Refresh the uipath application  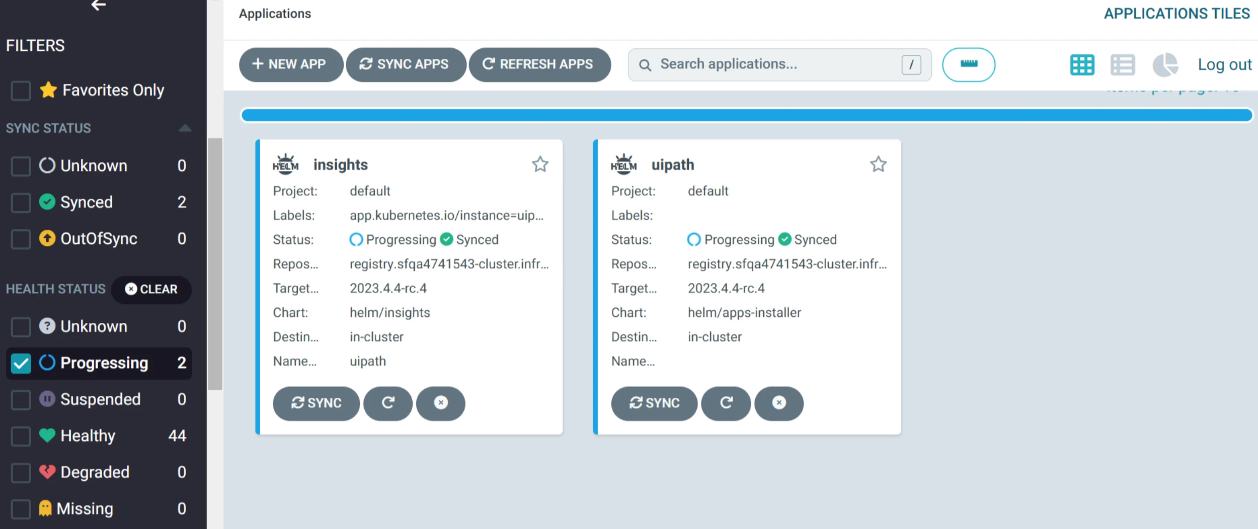point(726,403)
